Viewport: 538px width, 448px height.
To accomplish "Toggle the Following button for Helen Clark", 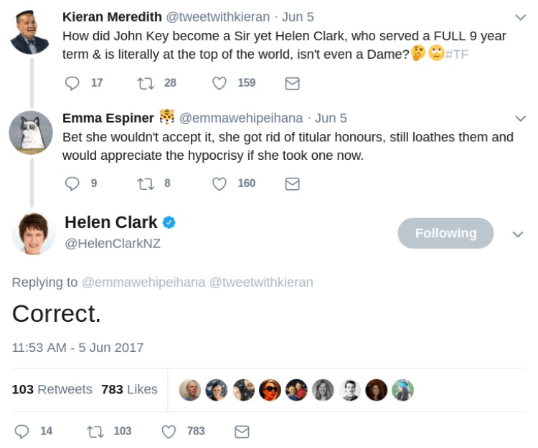I will [x=445, y=233].
